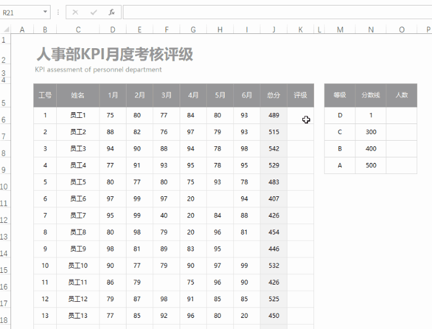
Task: Click score line value 400
Action: [371, 149]
